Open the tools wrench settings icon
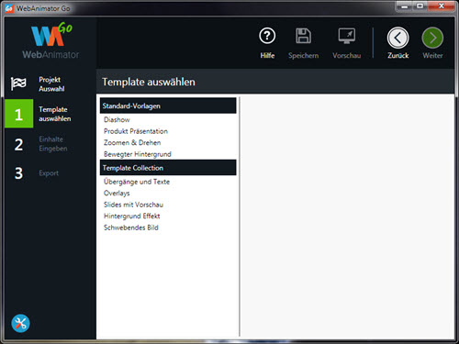The height and width of the screenshot is (344, 459). point(20,323)
